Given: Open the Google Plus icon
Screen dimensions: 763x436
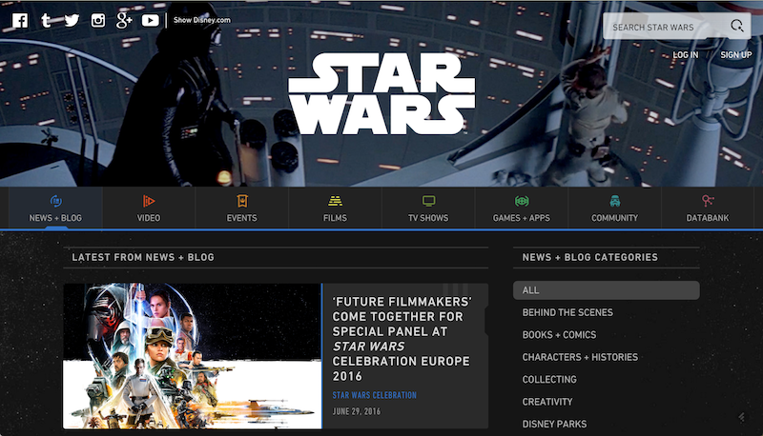Looking at the screenshot, I should [x=125, y=20].
